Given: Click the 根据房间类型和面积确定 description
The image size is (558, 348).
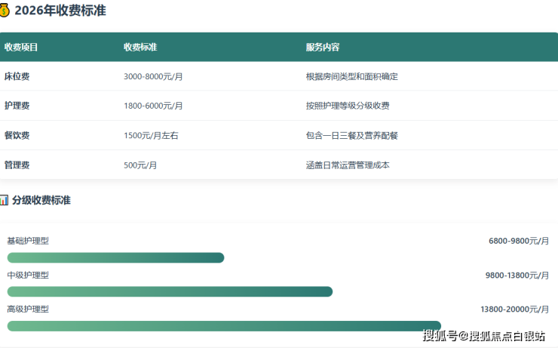Looking at the screenshot, I should click(351, 76).
